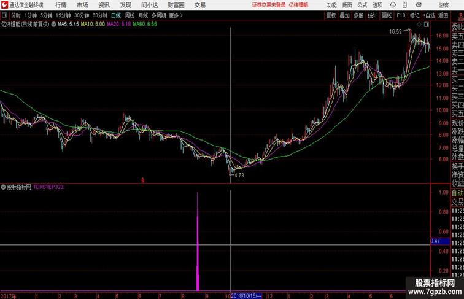
Task: Click the 16.52 high price label
Action: [x=395, y=32]
